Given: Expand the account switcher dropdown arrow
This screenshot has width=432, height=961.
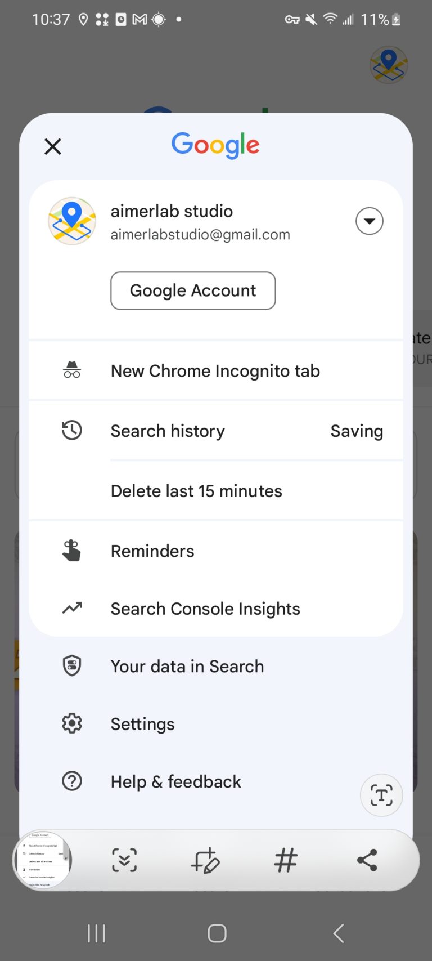Looking at the screenshot, I should 369,221.
